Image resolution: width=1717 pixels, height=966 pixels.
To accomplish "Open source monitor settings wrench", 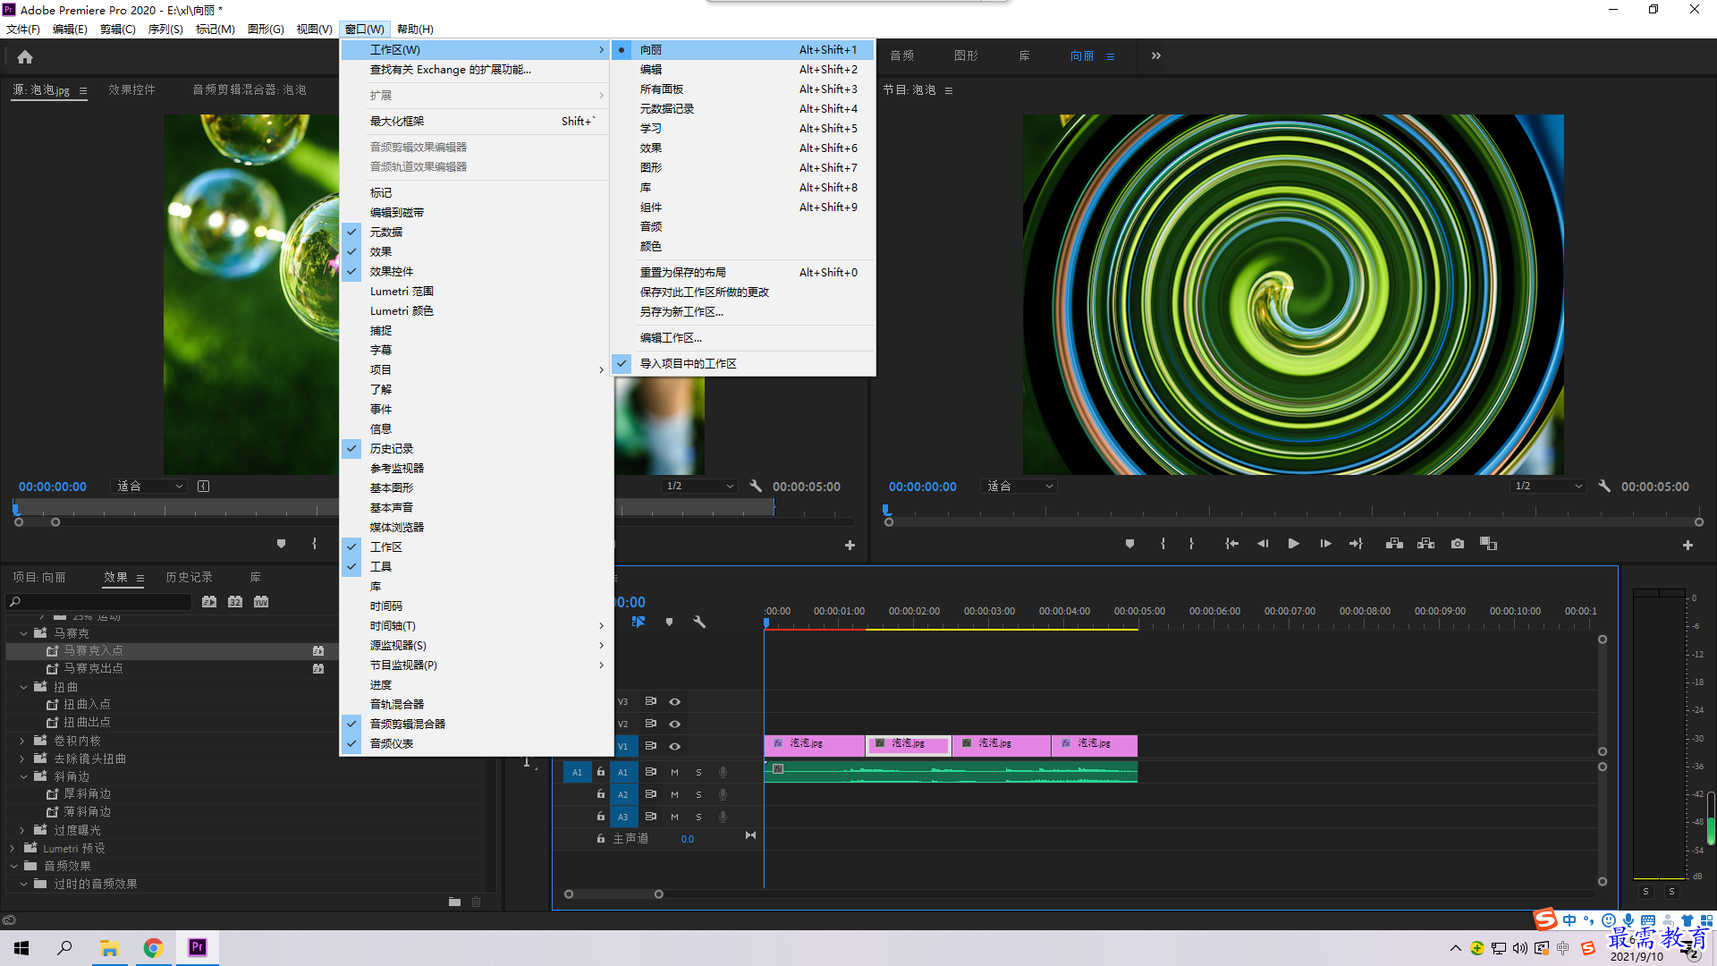I will [x=756, y=487].
